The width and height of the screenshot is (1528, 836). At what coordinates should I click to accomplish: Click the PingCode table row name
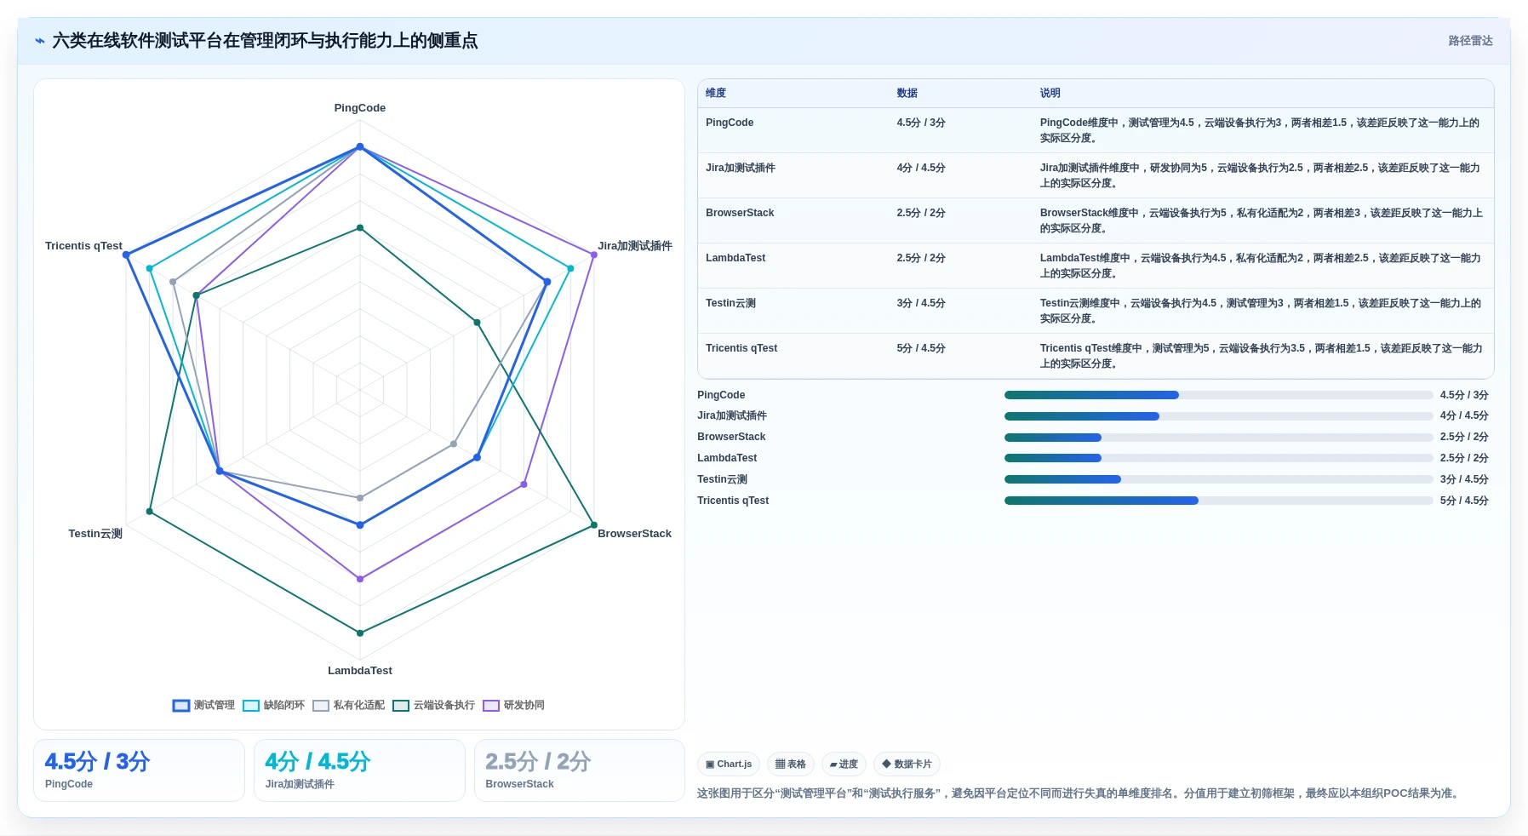click(x=730, y=123)
